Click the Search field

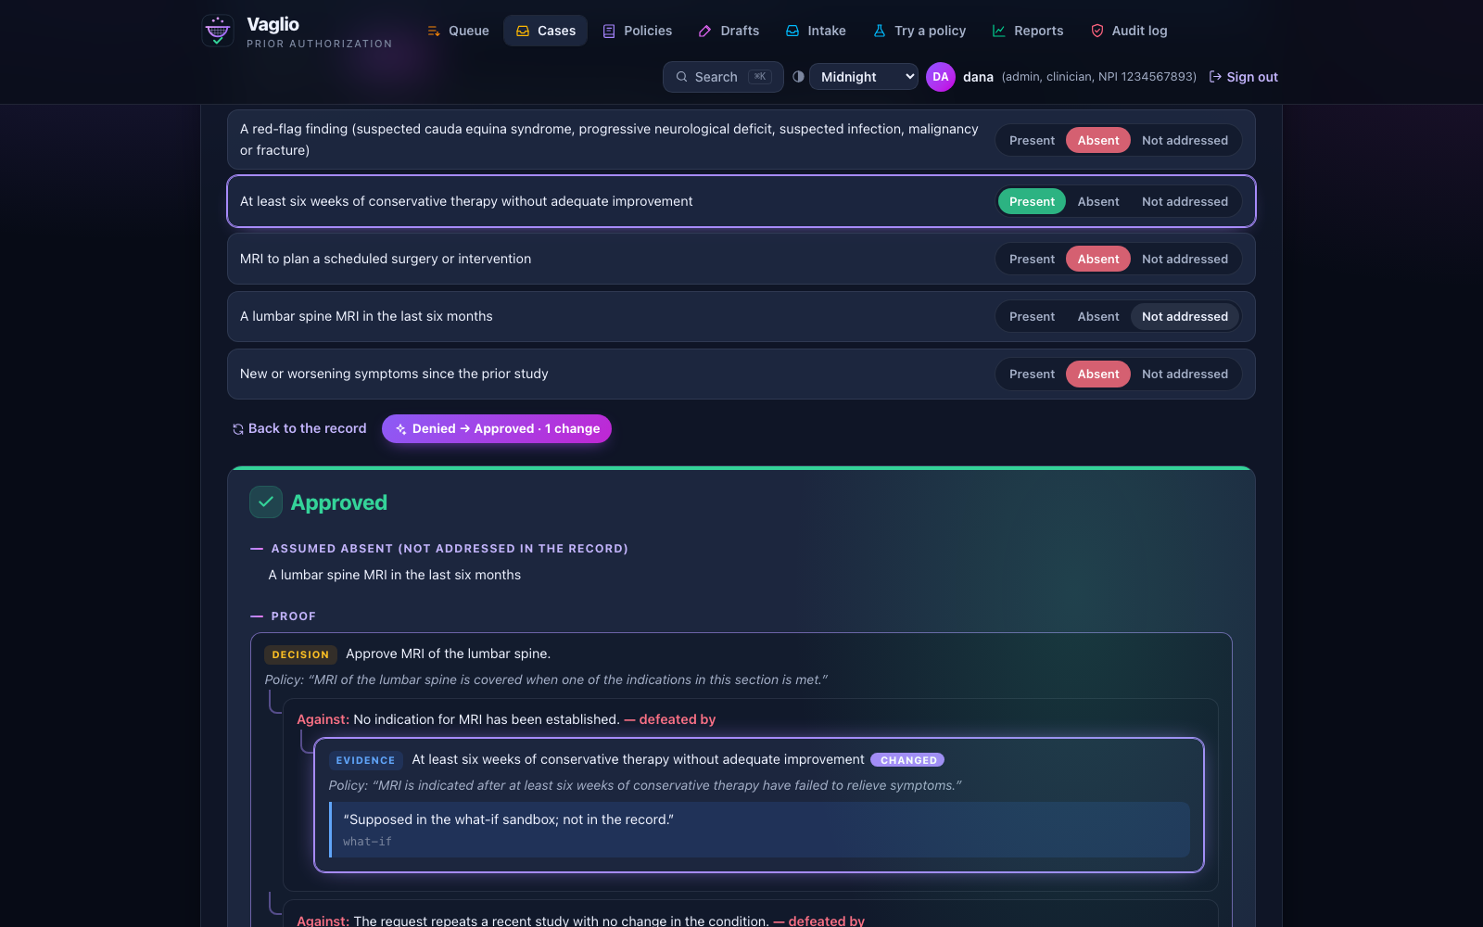pos(723,77)
